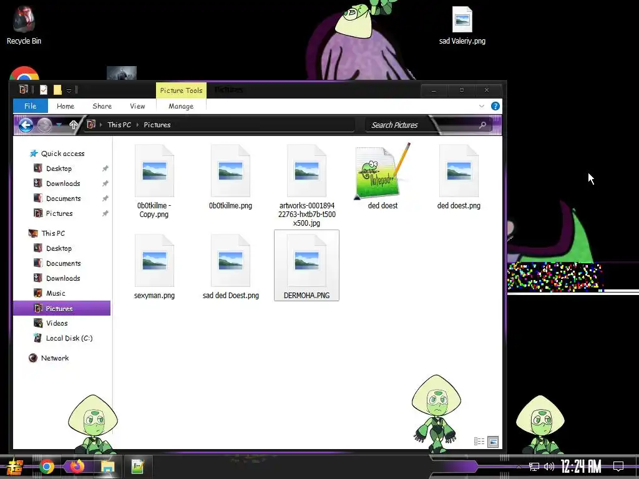Expand the ribbon with the chevron

pyautogui.click(x=482, y=106)
